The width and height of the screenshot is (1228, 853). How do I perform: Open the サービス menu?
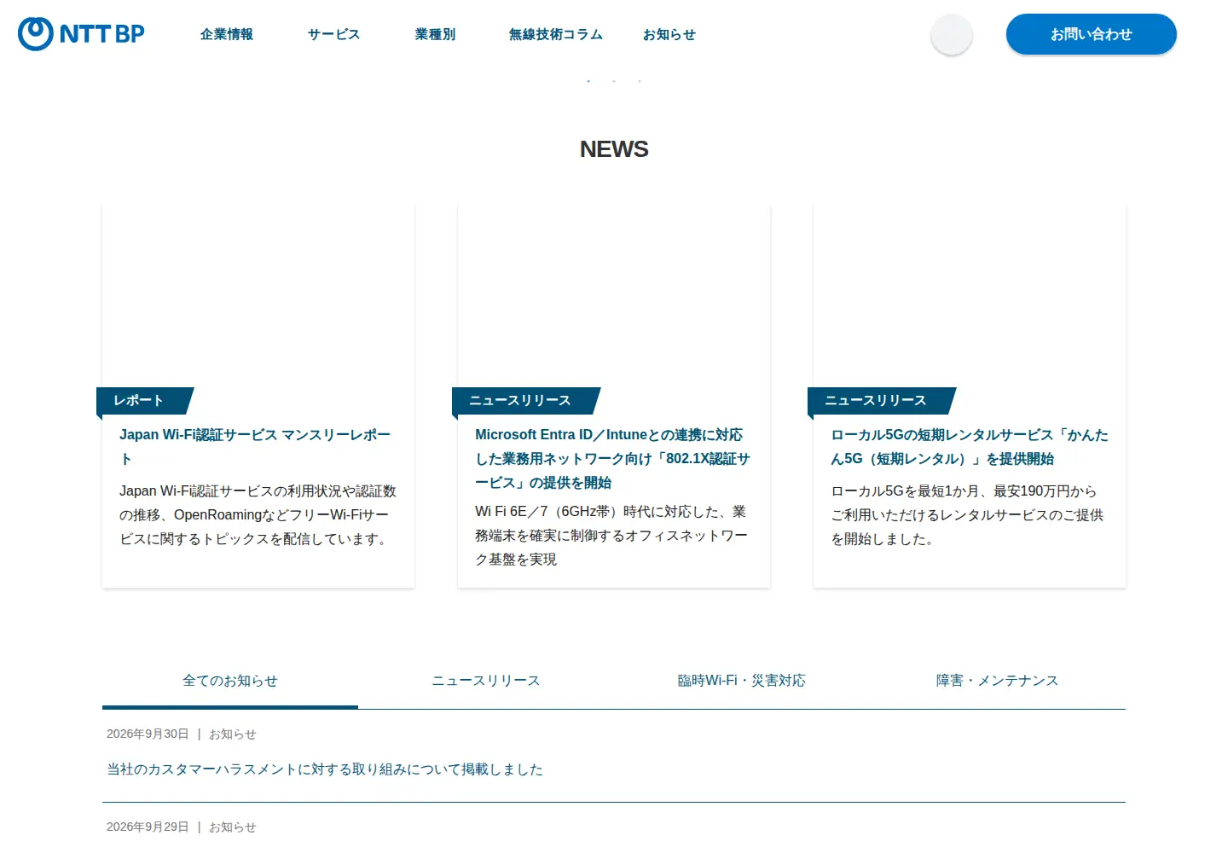click(x=334, y=34)
